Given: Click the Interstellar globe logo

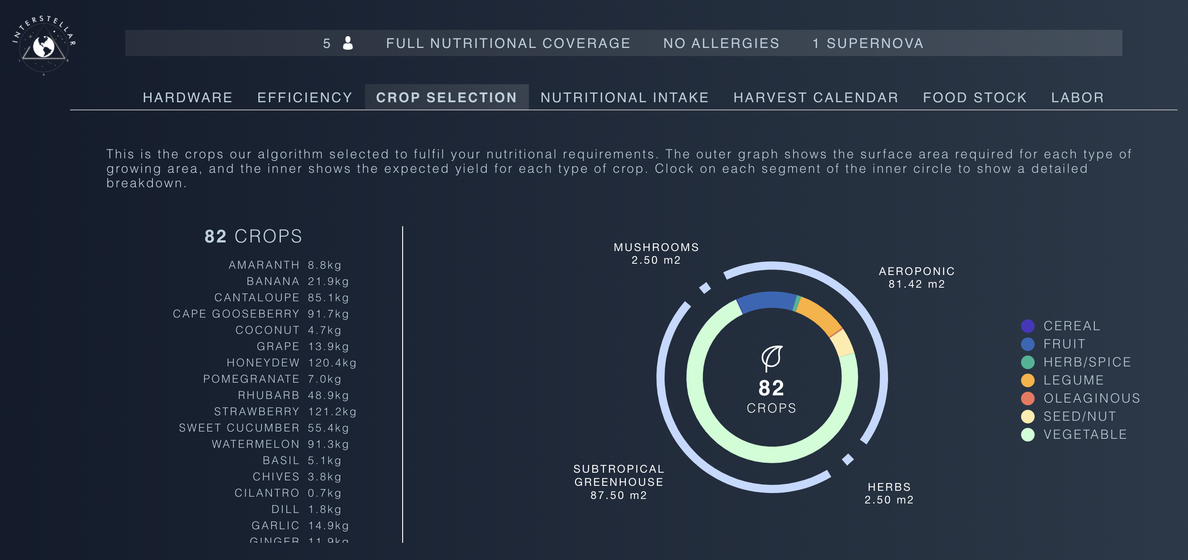Looking at the screenshot, I should click(44, 45).
